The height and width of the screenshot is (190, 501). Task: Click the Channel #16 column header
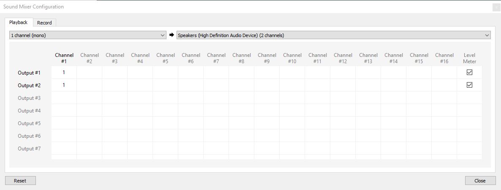click(x=444, y=58)
